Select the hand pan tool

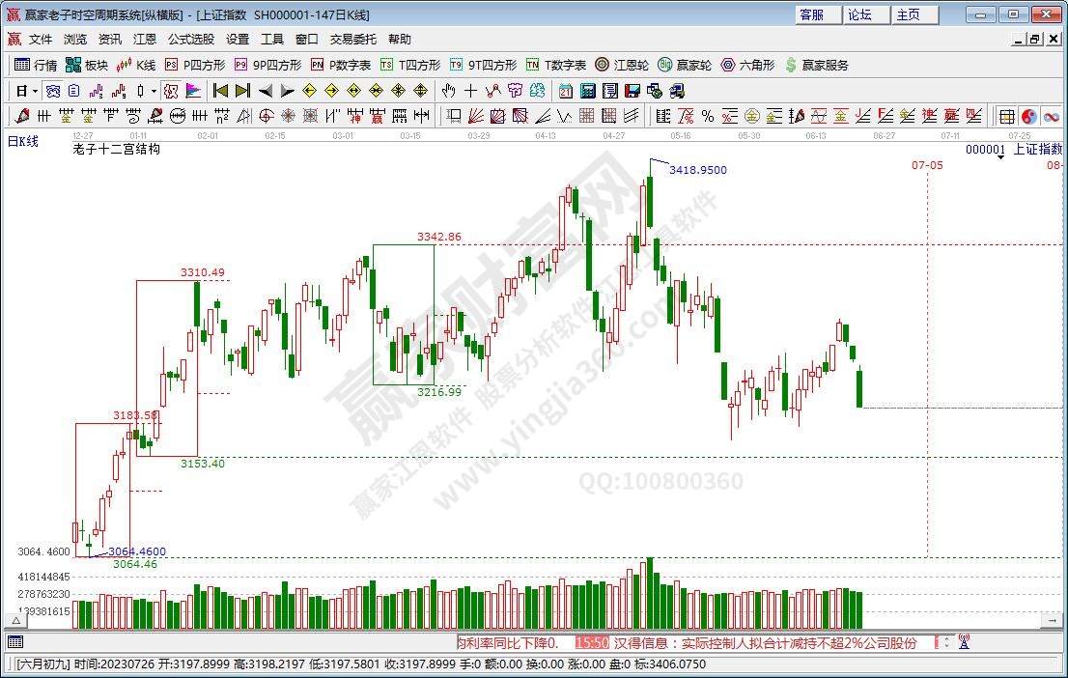(448, 91)
